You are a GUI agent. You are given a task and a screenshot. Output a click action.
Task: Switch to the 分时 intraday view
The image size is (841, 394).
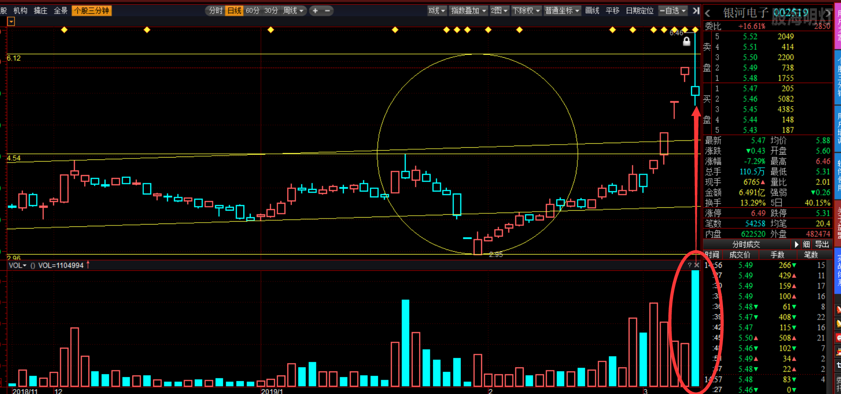click(216, 11)
